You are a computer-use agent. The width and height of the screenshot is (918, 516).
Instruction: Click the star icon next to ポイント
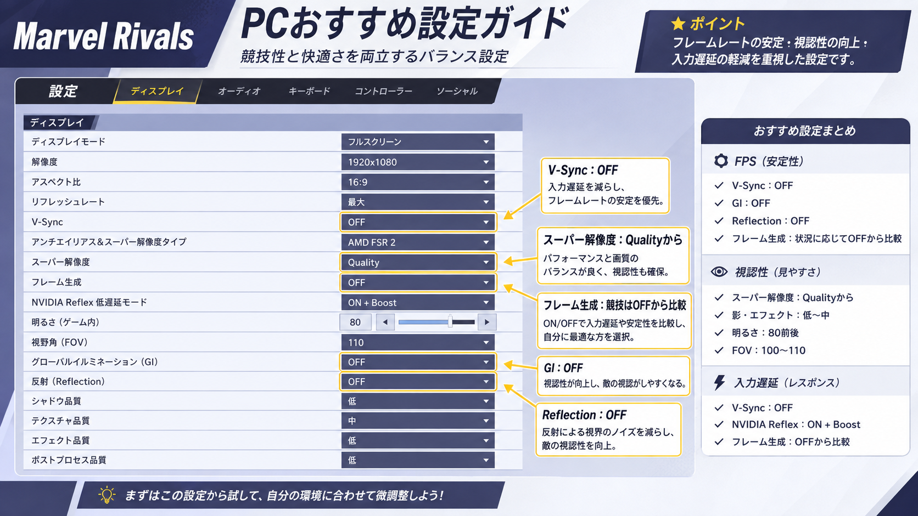(x=678, y=24)
